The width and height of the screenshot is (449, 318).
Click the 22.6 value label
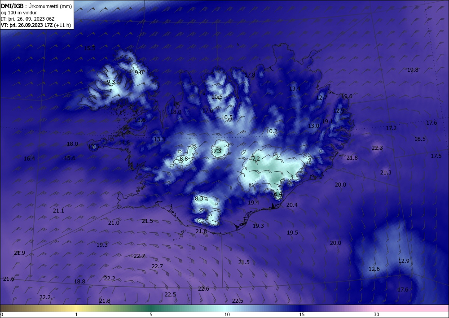pyautogui.click(x=203, y=289)
